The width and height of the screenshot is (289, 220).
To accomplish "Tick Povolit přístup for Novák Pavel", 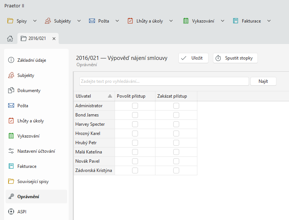I will click(x=135, y=161).
